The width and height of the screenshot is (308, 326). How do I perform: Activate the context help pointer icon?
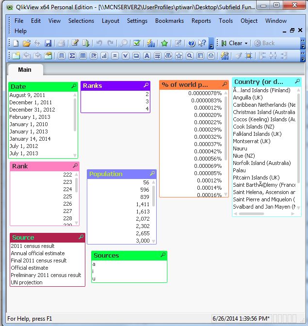point(202,43)
